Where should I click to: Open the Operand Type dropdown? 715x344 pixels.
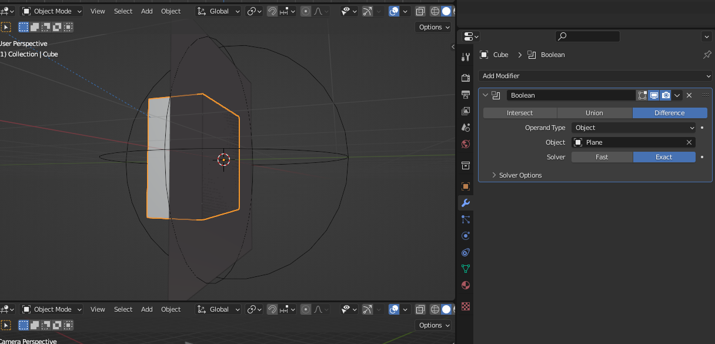point(633,128)
